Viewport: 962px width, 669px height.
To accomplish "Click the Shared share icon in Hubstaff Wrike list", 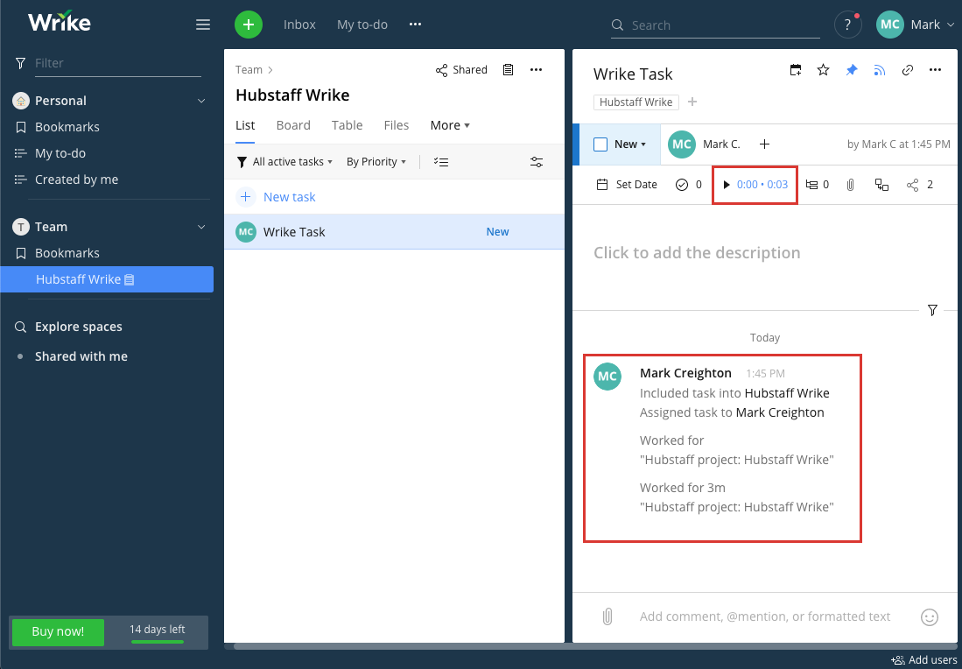I will tap(461, 70).
